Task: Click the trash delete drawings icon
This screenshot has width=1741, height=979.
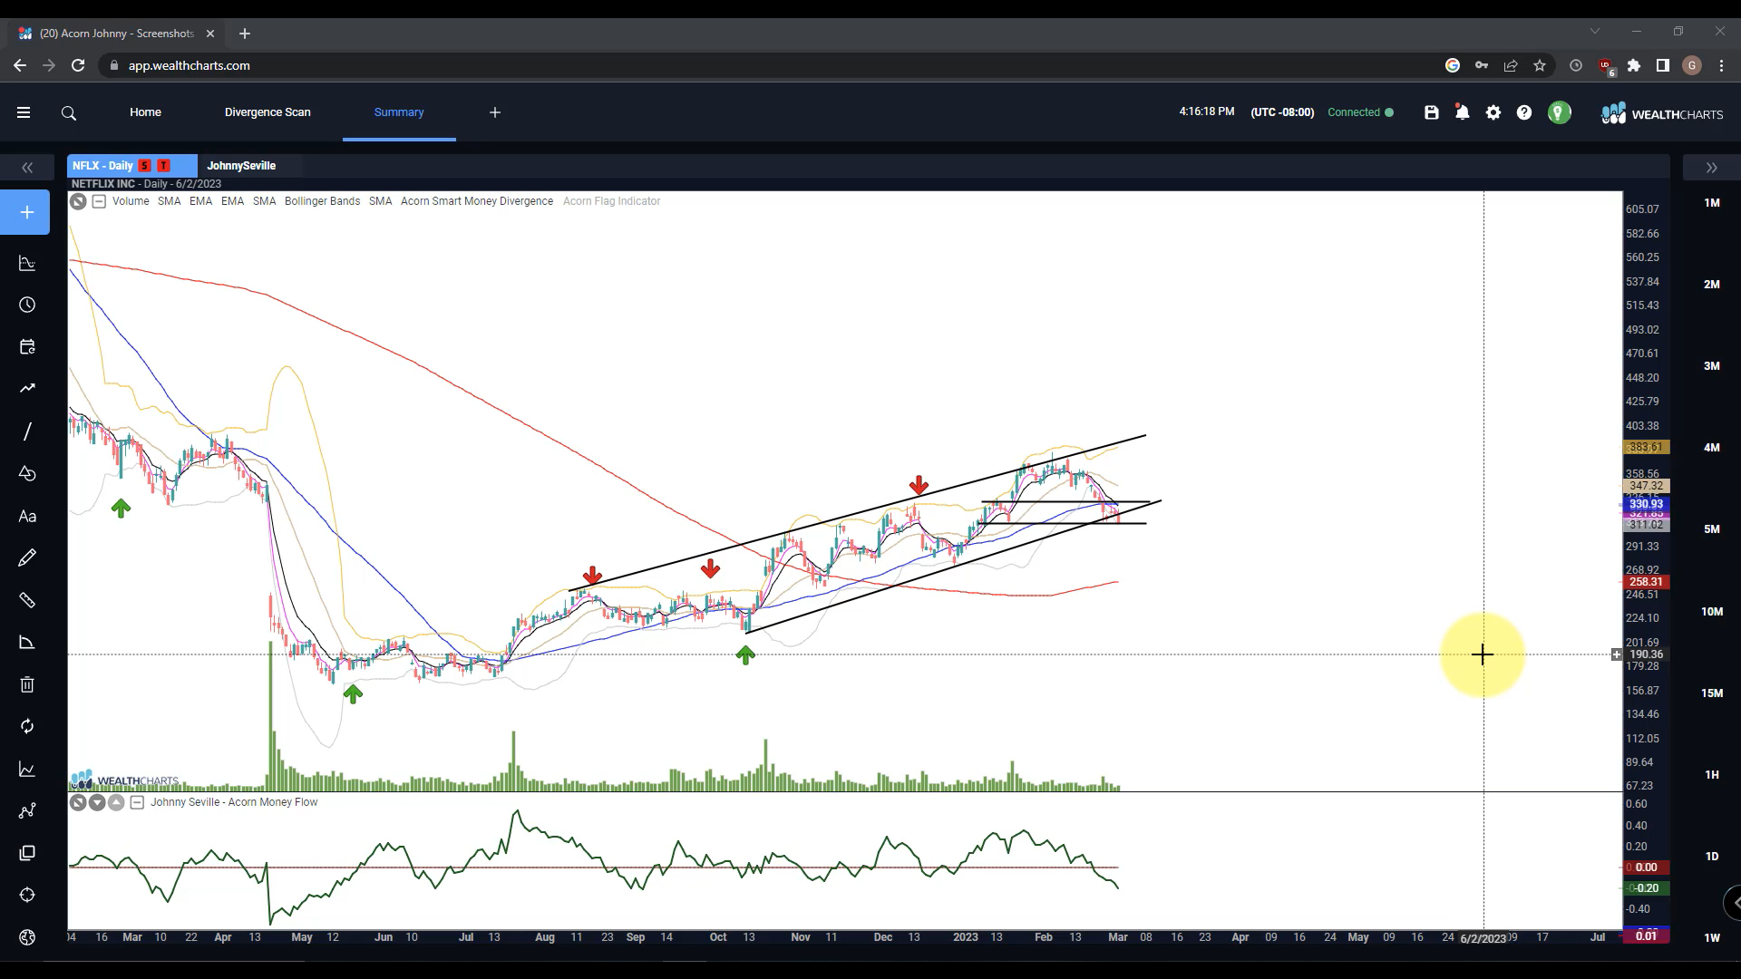Action: [x=27, y=684]
